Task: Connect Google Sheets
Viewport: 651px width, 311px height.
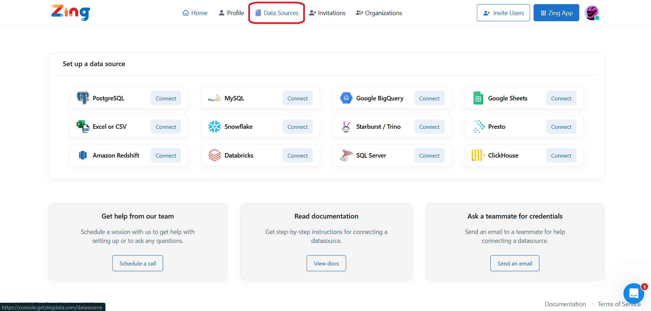Action: coord(561,98)
